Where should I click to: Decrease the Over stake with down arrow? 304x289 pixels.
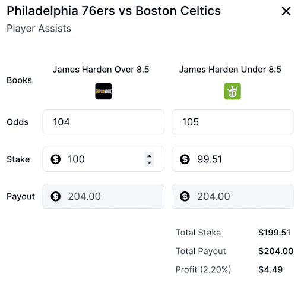click(x=149, y=163)
